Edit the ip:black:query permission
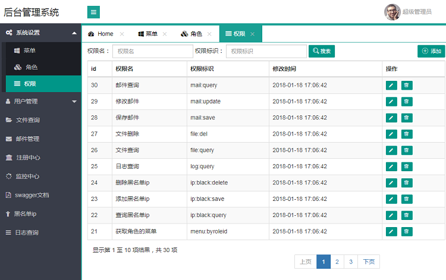 (x=391, y=215)
